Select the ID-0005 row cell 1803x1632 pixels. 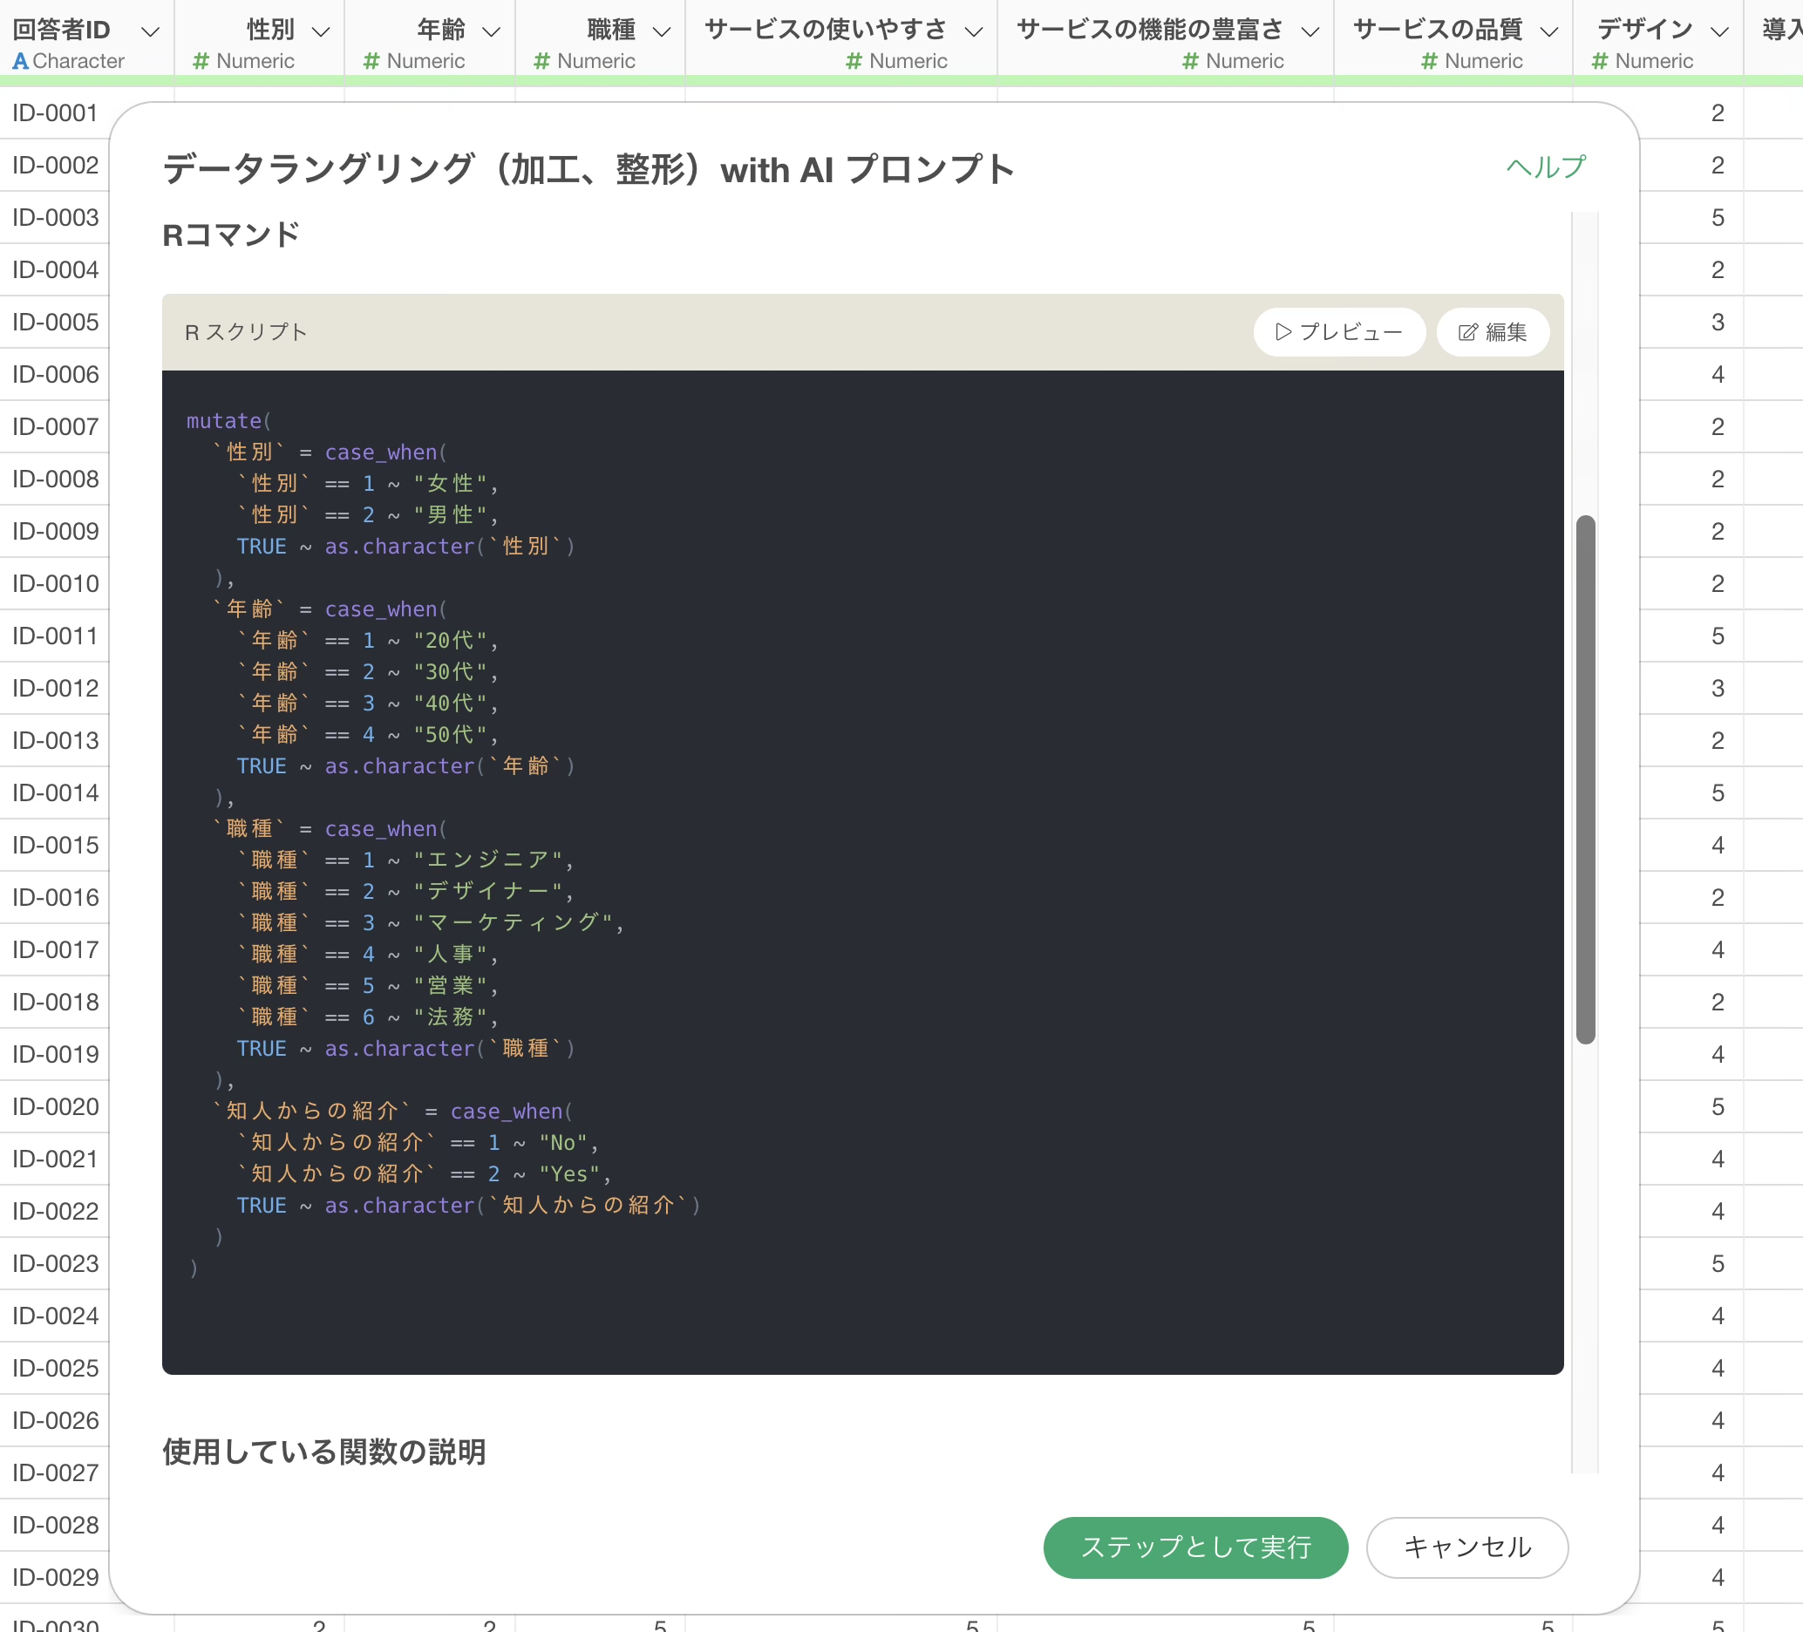(x=55, y=322)
